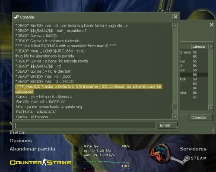Sort the server list by the Latencia column
The height and width of the screenshot is (172, 216).
[x=199, y=47]
